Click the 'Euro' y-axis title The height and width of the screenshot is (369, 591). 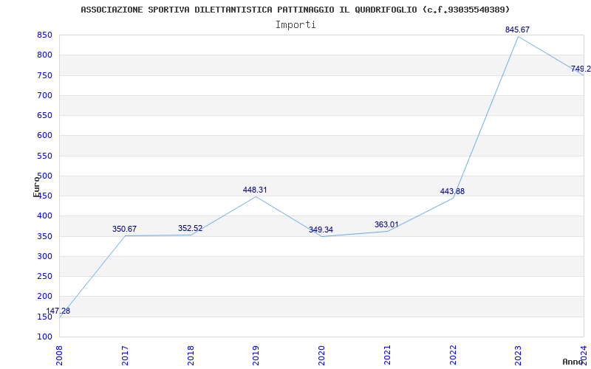click(x=36, y=187)
